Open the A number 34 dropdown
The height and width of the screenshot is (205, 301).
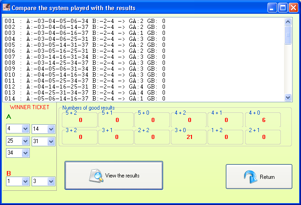pos(25,153)
